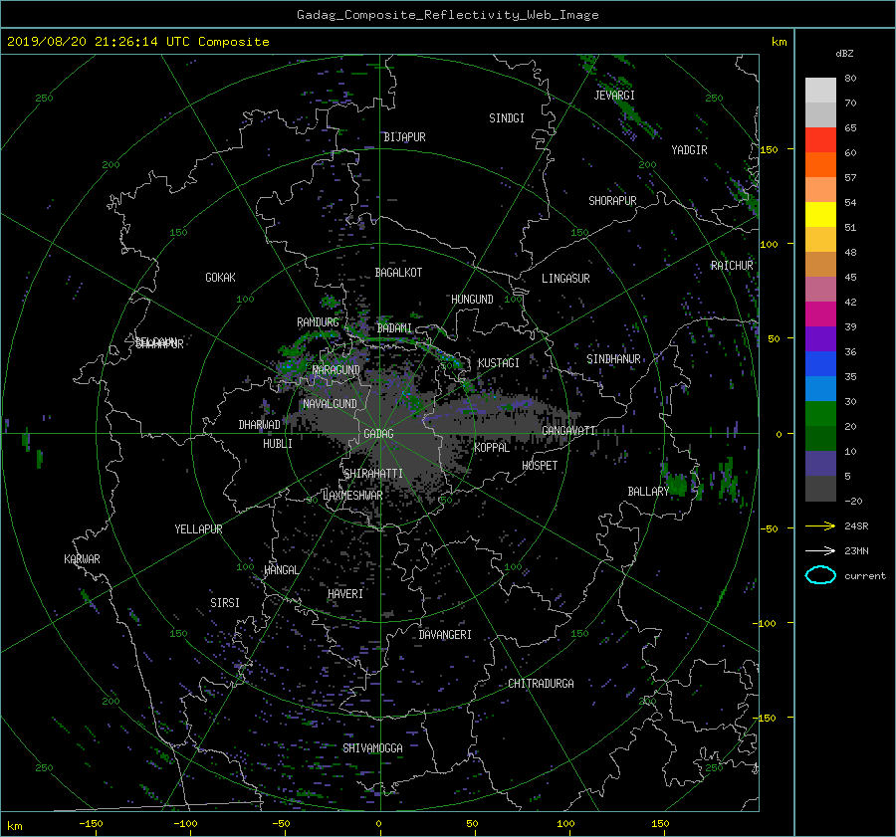Click the DHARWAD city label
The height and width of the screenshot is (837, 896).
pos(260,425)
